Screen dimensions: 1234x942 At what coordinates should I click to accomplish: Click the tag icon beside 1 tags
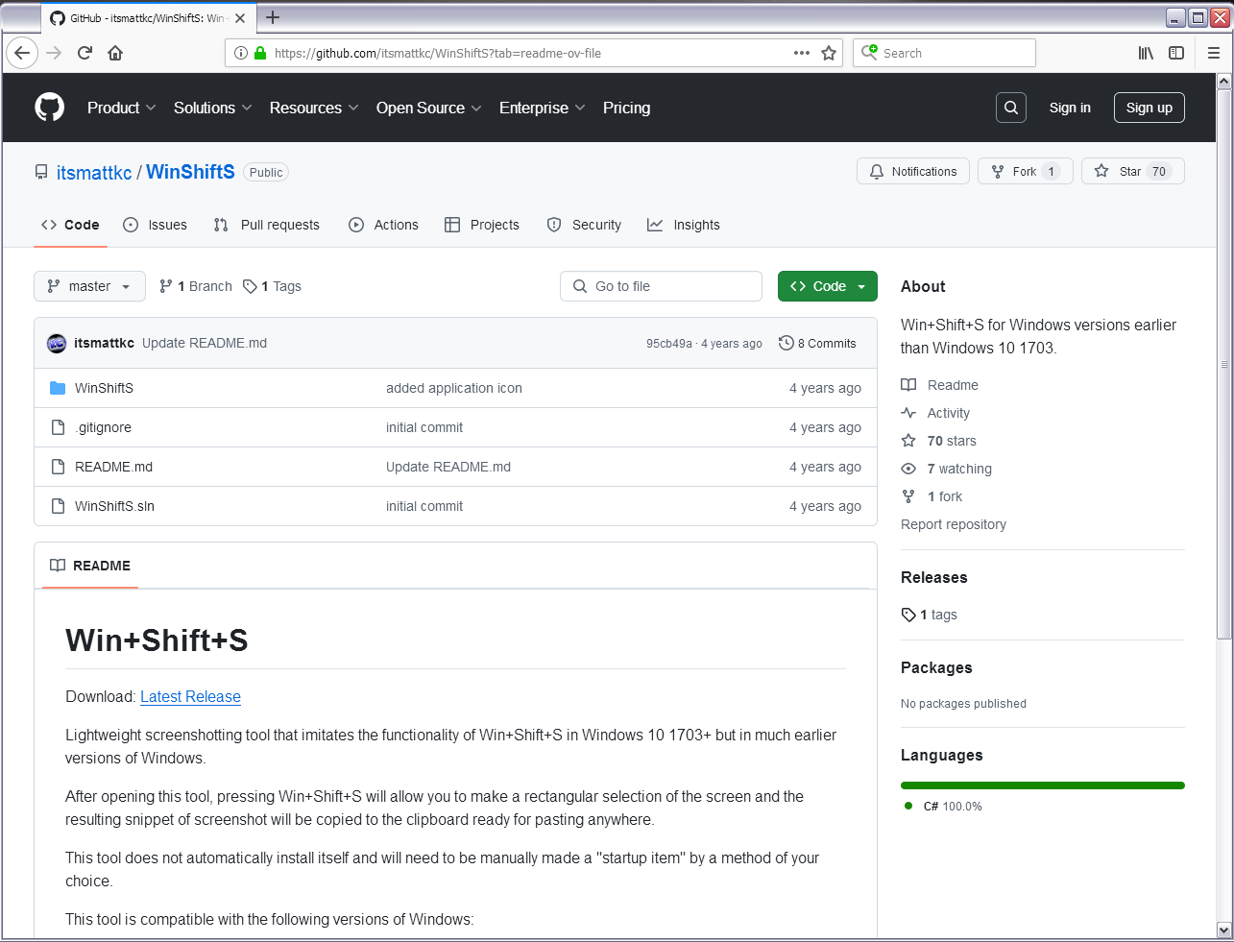(x=908, y=615)
